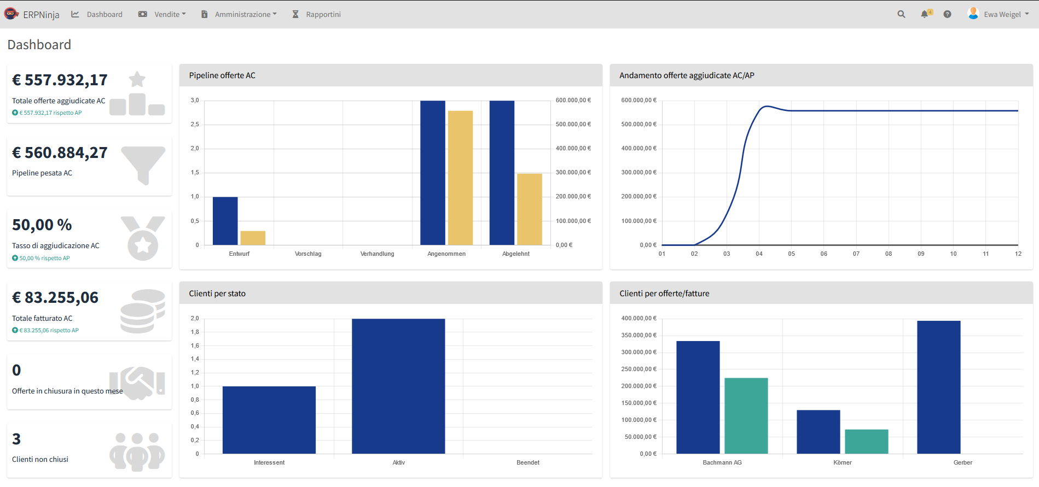Click the Totale offerte aggiudicate AC label

point(59,101)
